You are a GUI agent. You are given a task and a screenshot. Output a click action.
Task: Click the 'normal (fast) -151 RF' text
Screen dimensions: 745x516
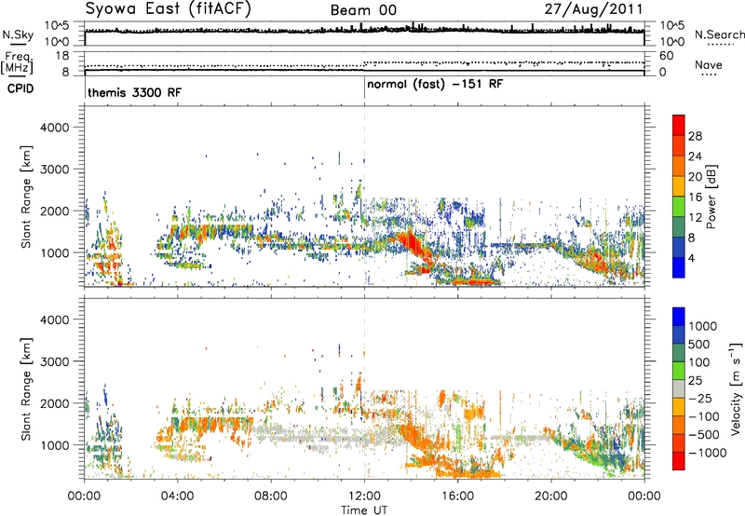tap(435, 84)
